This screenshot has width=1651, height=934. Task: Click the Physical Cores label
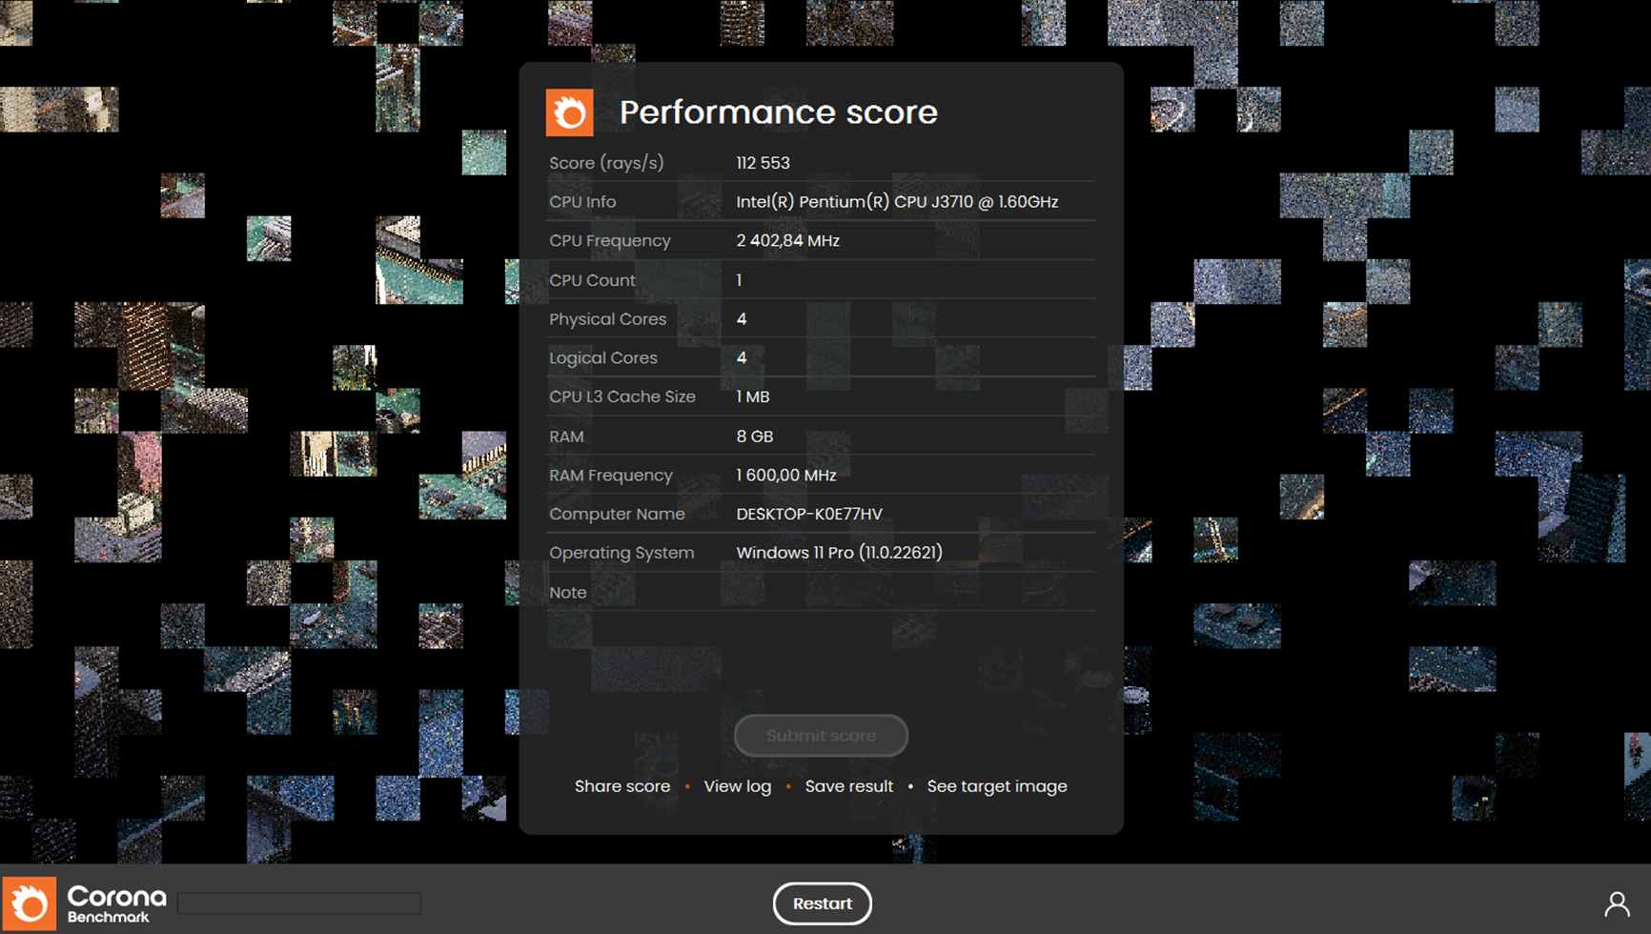point(608,319)
